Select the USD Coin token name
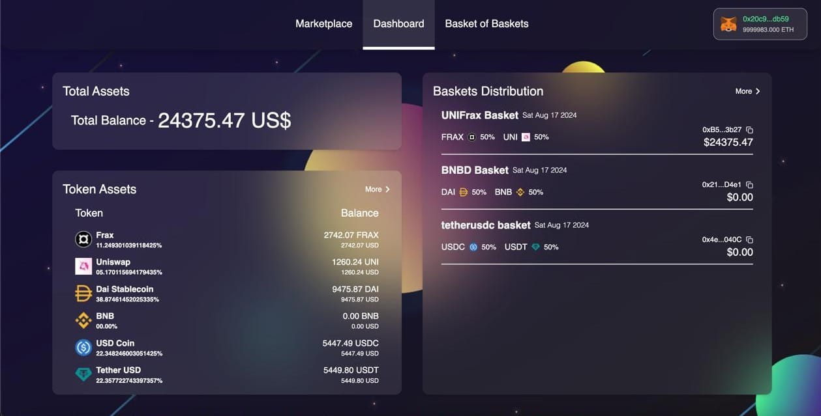 tap(115, 343)
